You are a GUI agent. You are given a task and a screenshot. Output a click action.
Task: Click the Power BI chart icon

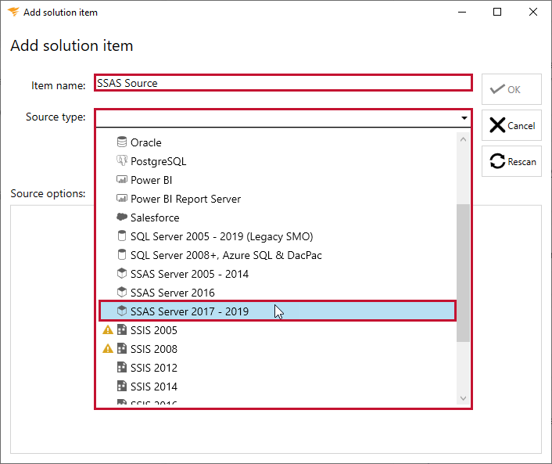(x=121, y=180)
